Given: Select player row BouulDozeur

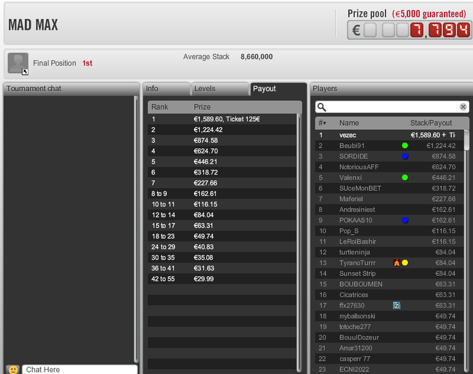Looking at the screenshot, I should pos(389,337).
